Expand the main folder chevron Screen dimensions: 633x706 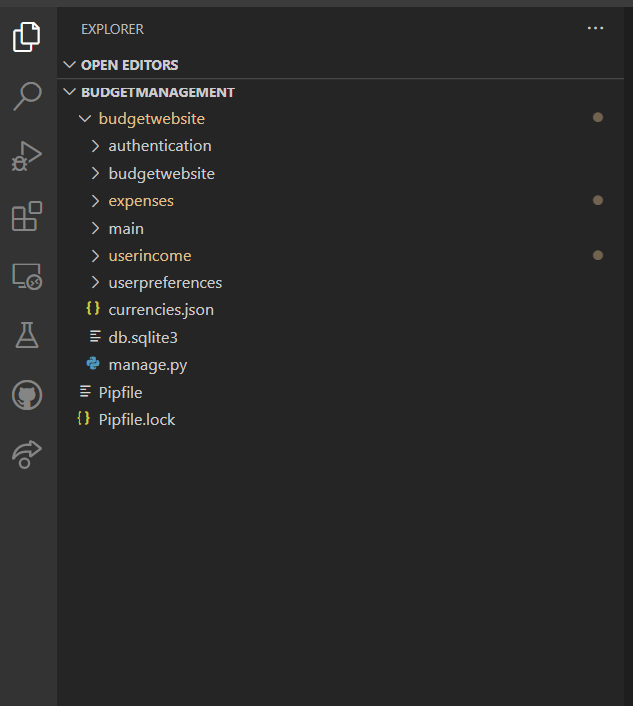click(x=95, y=229)
